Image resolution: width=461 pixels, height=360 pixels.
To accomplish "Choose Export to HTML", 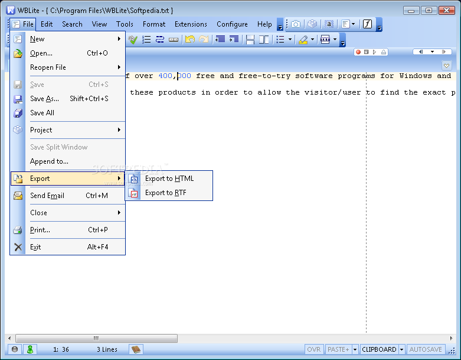I will pos(169,179).
